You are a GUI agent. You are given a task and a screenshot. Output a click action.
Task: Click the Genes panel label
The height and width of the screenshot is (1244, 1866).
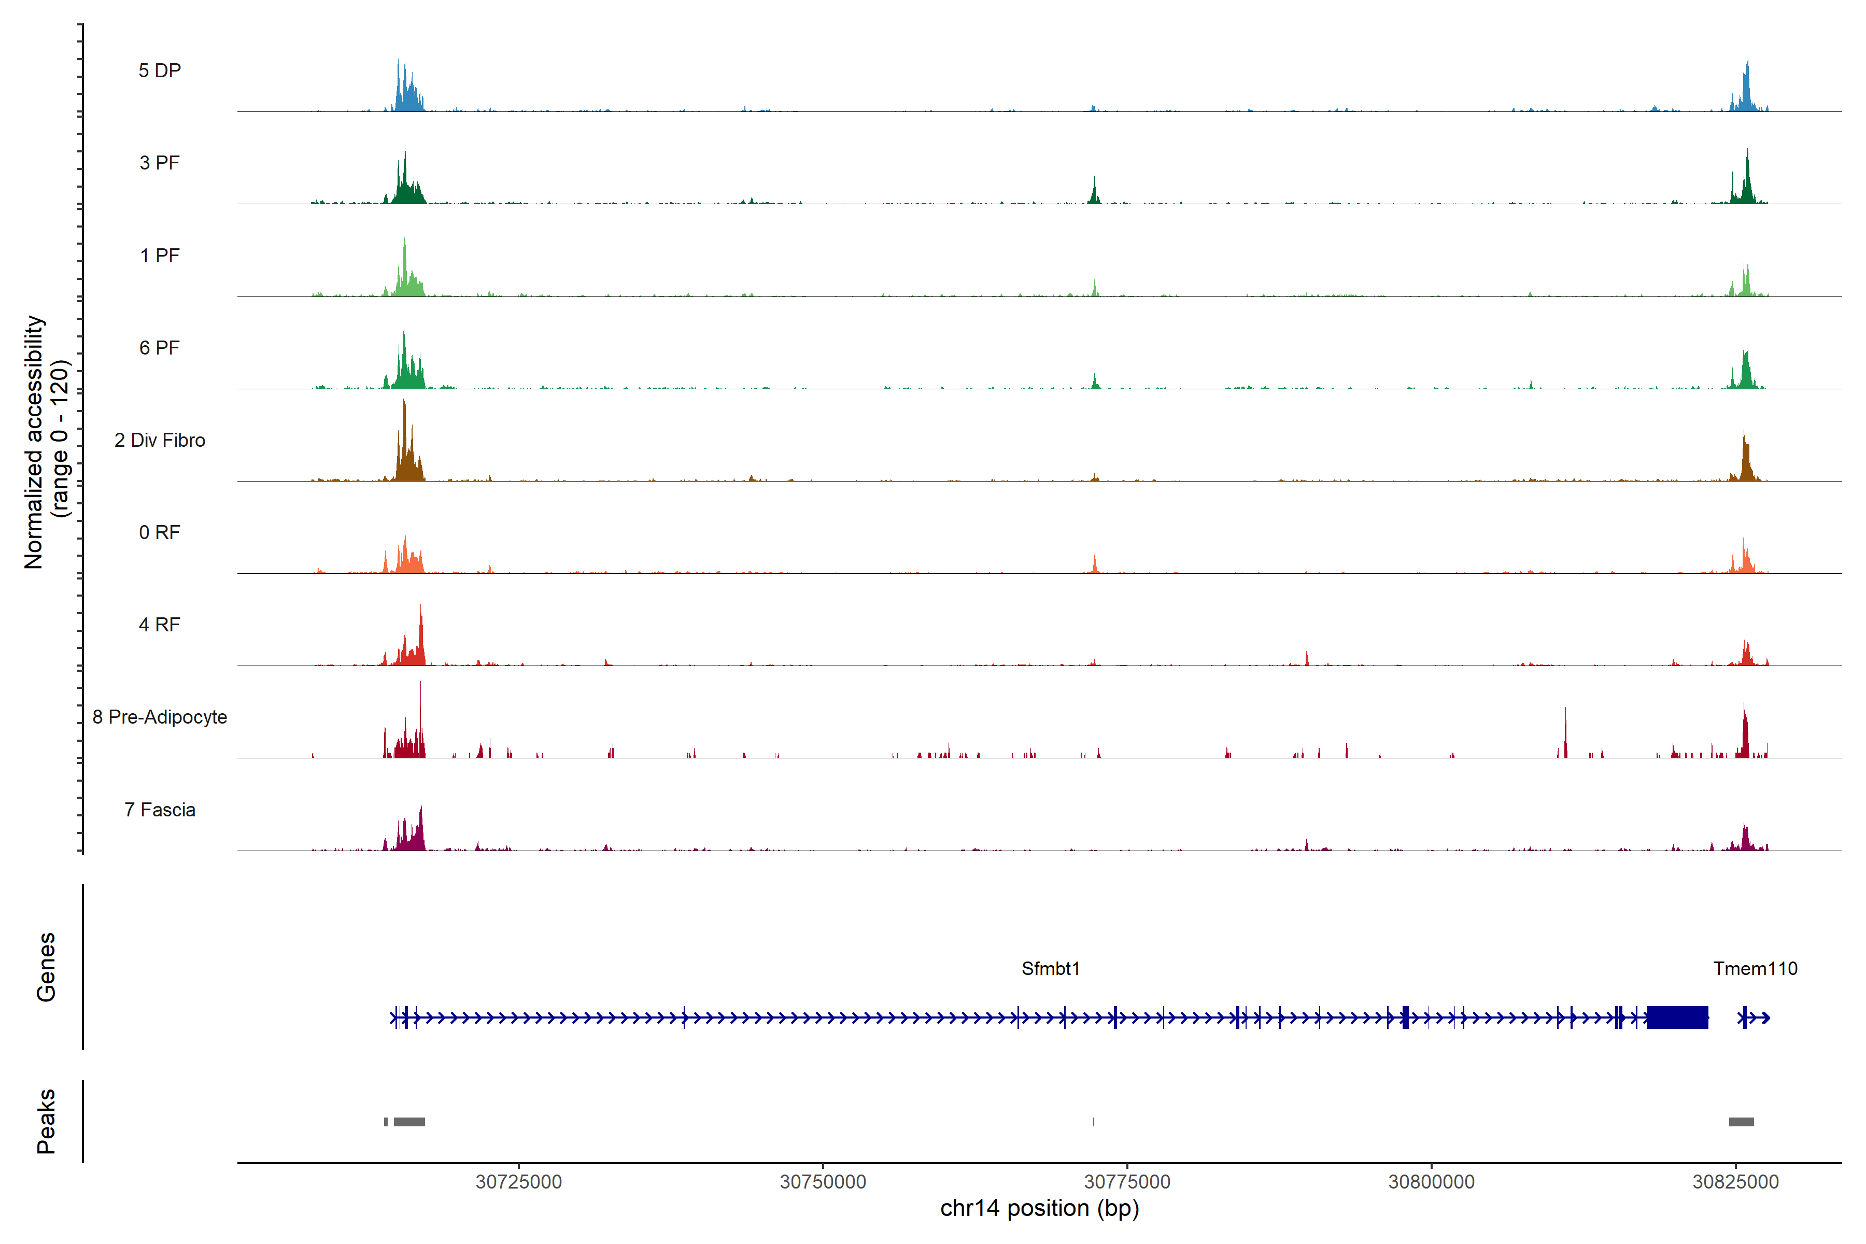46,967
